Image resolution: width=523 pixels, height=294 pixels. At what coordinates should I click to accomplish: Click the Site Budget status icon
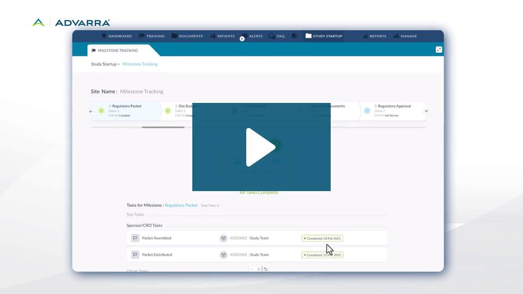pyautogui.click(x=168, y=111)
